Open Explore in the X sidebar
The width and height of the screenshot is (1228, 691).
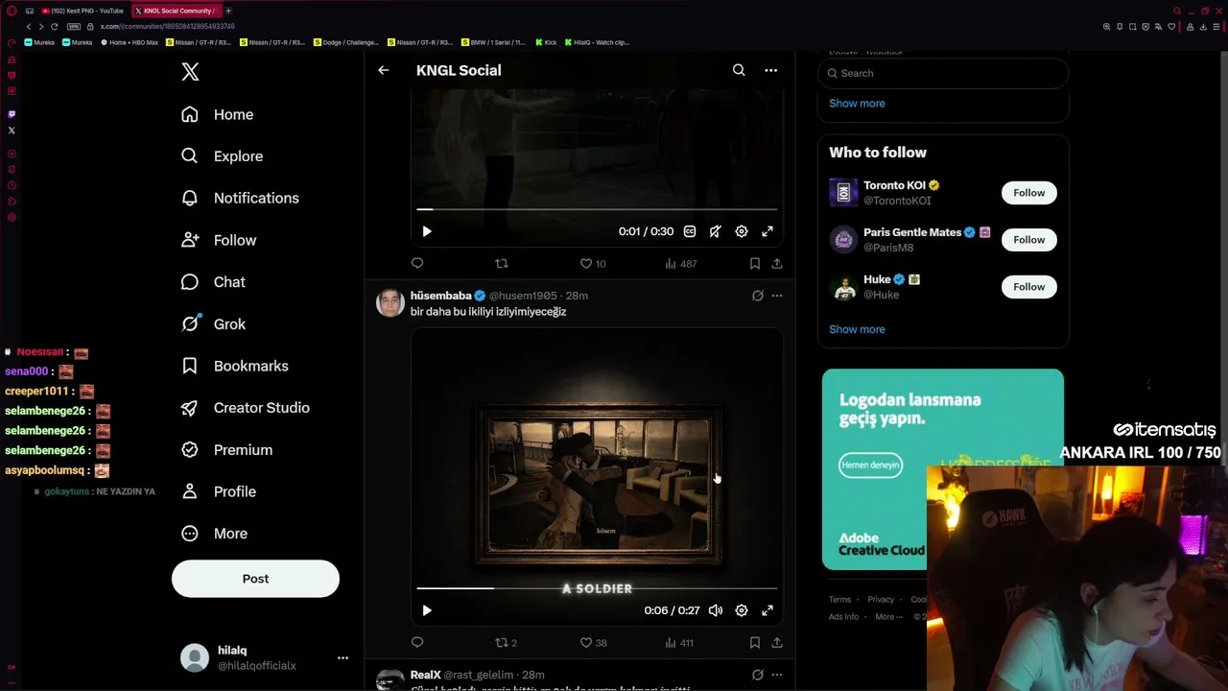222,156
